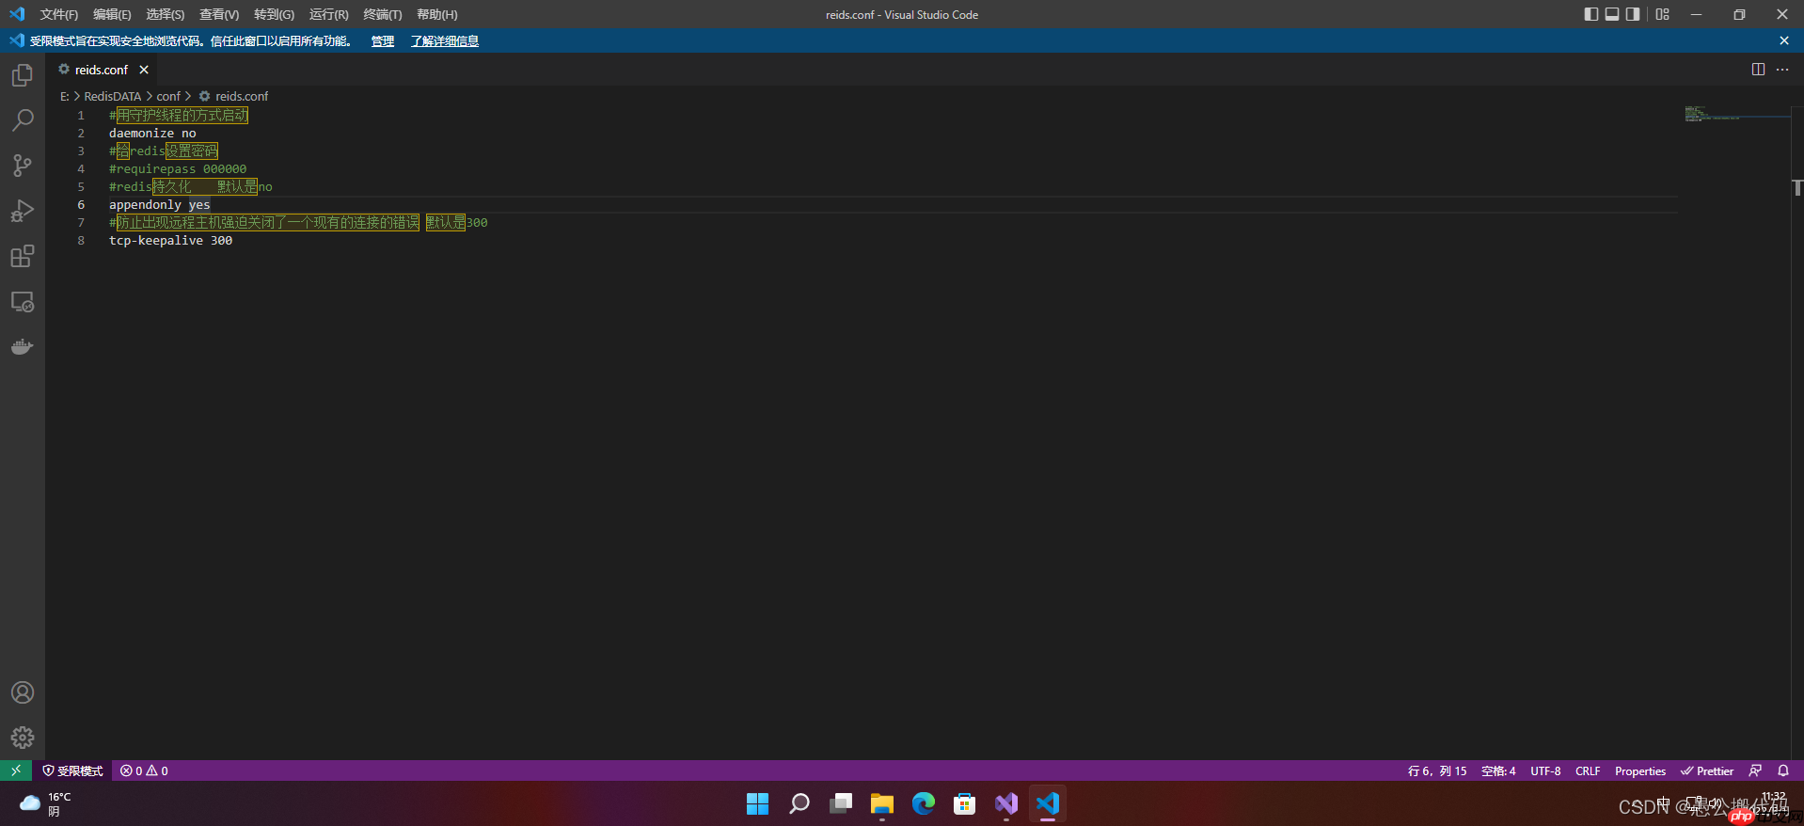This screenshot has height=826, width=1804.
Task: Place cursor on 'tcp-keepalive 300' line
Action: coord(170,240)
